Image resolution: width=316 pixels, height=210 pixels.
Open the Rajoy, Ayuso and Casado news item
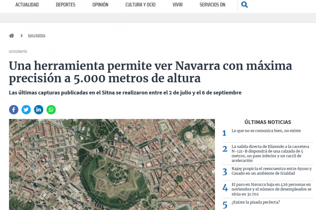(x=271, y=171)
